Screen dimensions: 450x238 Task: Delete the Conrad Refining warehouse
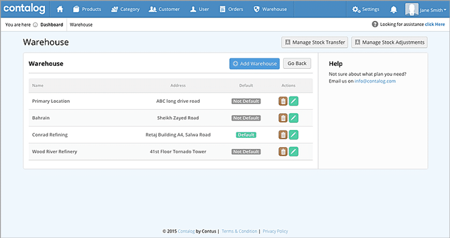[283, 135]
